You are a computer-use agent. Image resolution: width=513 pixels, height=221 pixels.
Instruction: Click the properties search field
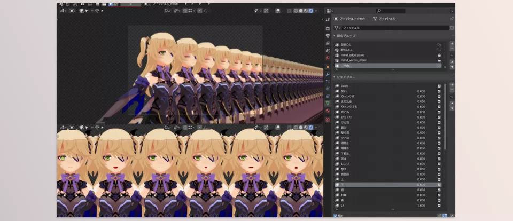point(391,11)
